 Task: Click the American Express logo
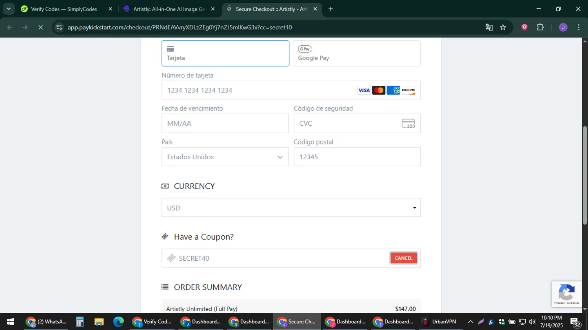393,90
